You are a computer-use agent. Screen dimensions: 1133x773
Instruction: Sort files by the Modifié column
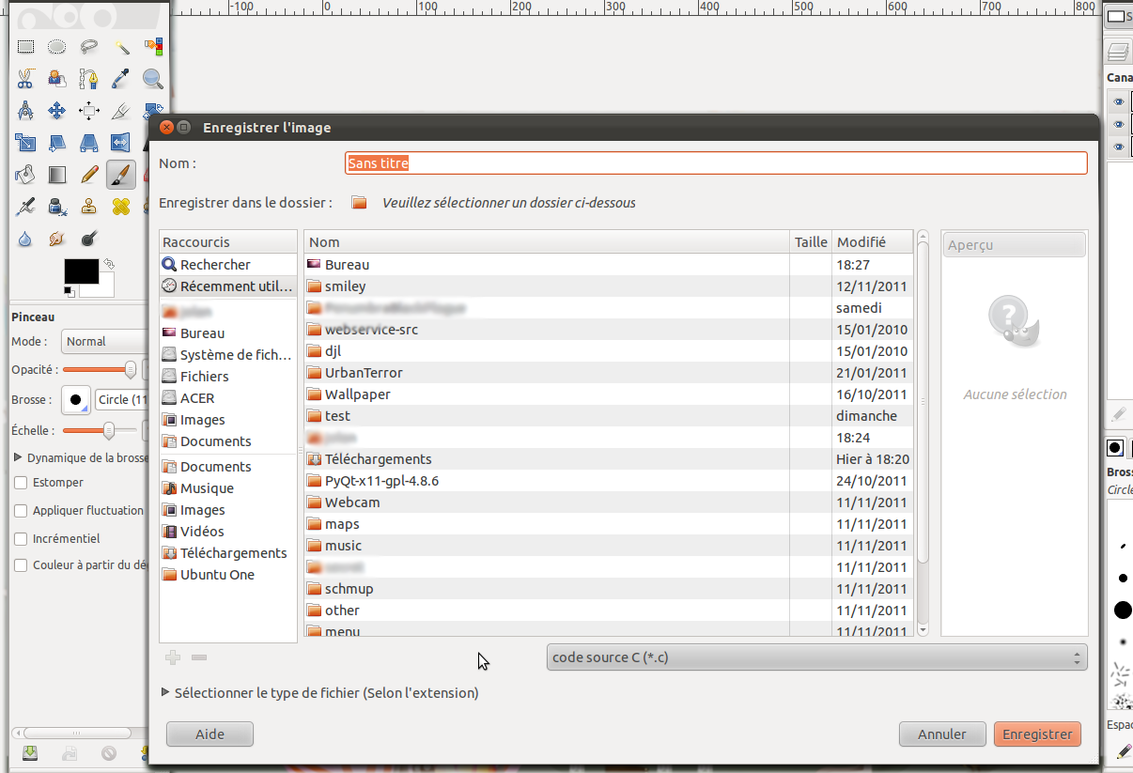click(872, 242)
